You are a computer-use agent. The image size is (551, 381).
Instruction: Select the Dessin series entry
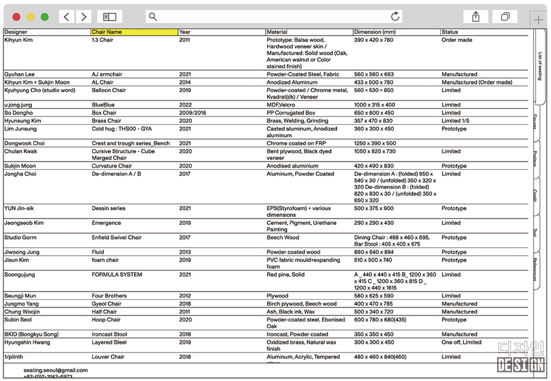pyautogui.click(x=108, y=208)
